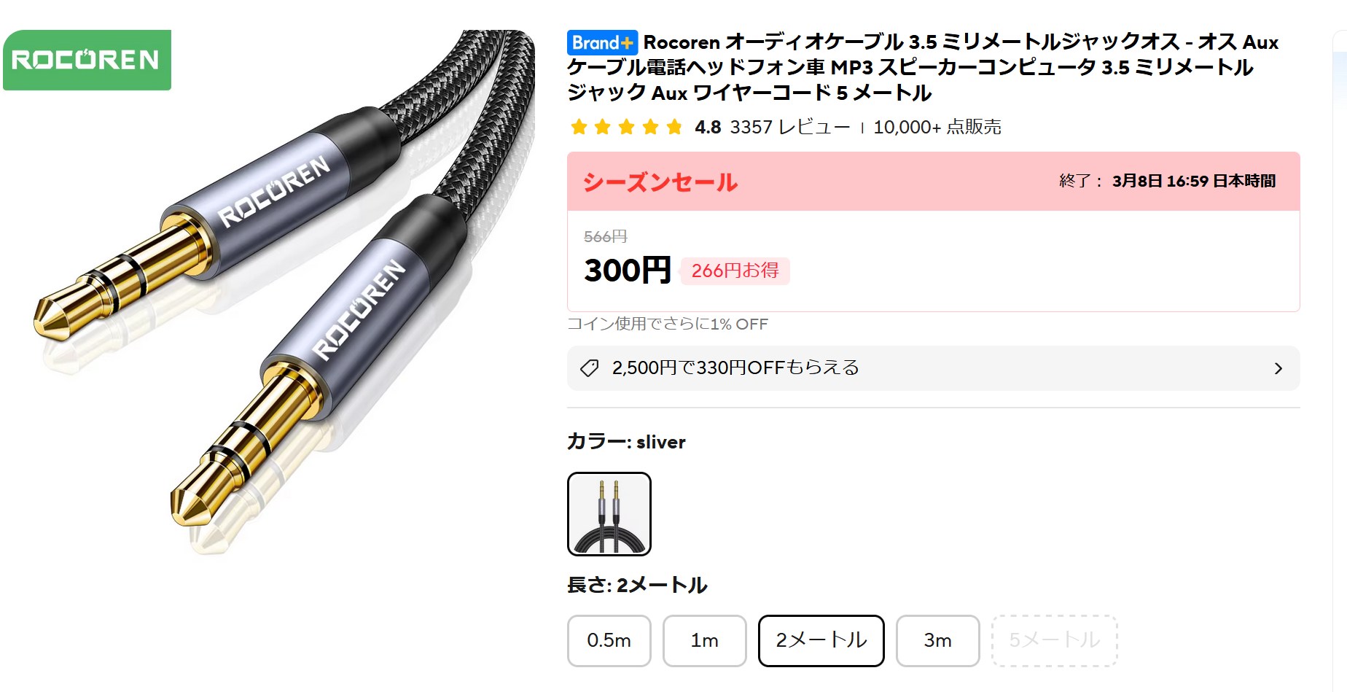Click the green Rocoren logo

pos(87,60)
